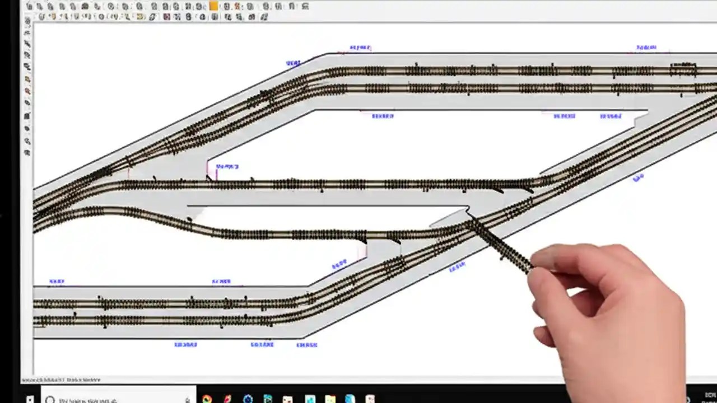
Task: Select the highlighted orange tool in the toolbar
Action: tap(213, 6)
